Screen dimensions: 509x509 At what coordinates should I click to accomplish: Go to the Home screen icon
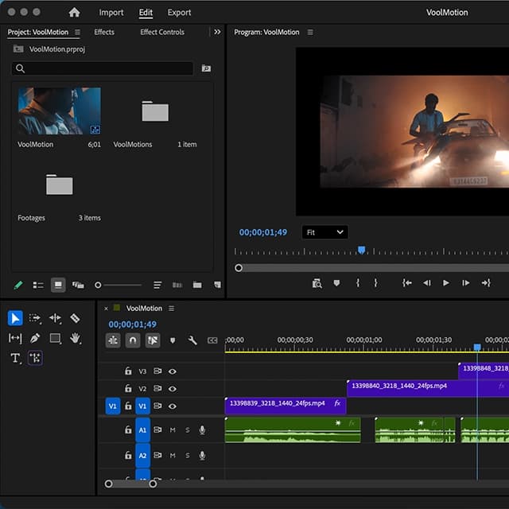coord(74,13)
